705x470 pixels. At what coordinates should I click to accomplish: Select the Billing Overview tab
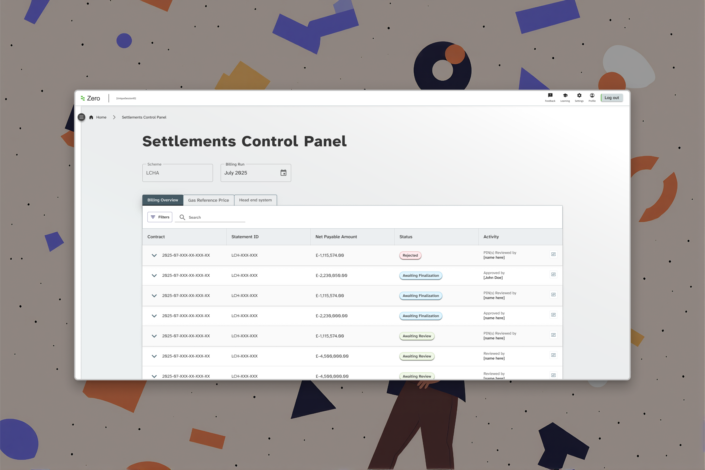(x=162, y=200)
